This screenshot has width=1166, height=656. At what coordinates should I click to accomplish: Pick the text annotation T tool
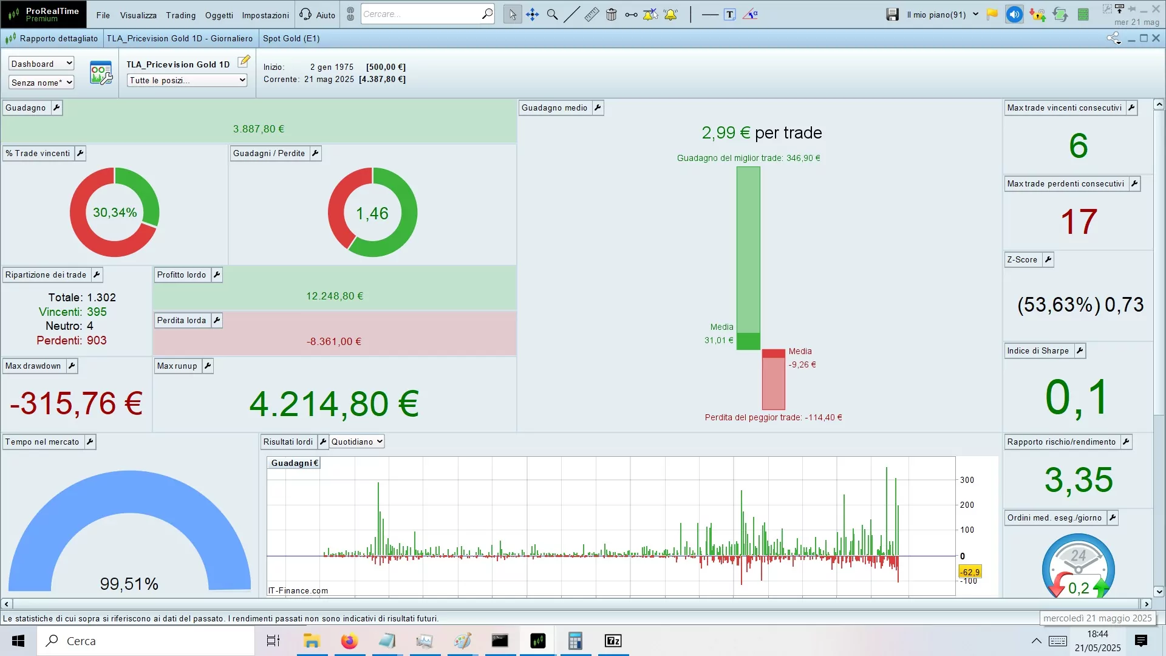pos(730,15)
